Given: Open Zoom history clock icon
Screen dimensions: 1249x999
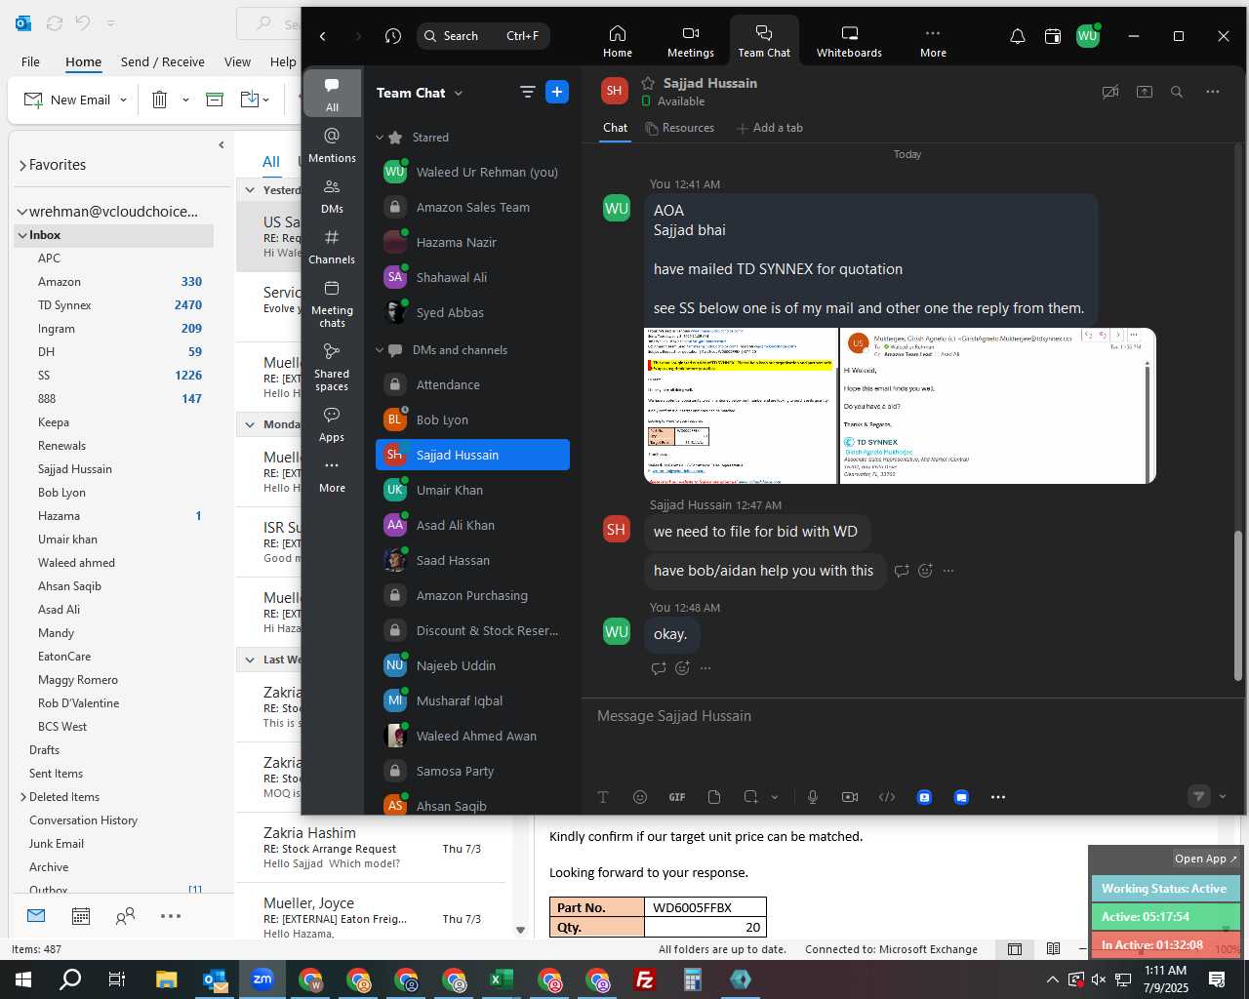Looking at the screenshot, I should (393, 36).
